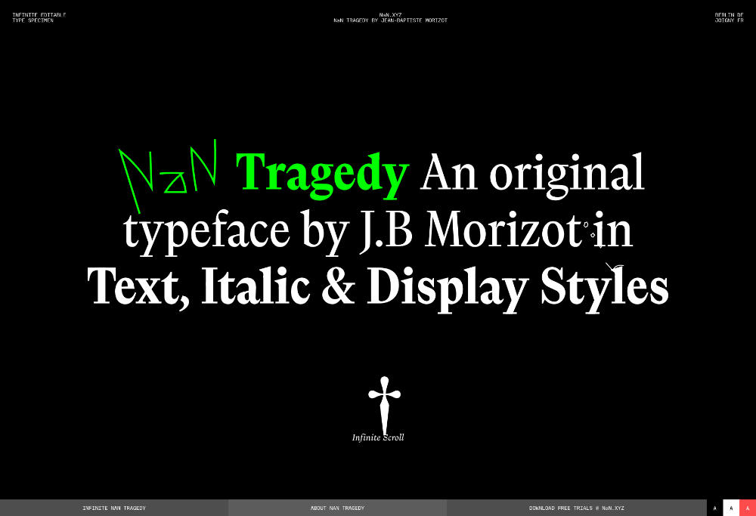Viewport: 756px width, 516px height.
Task: Click the small diamond glyph after Morizot
Action: tap(587, 224)
